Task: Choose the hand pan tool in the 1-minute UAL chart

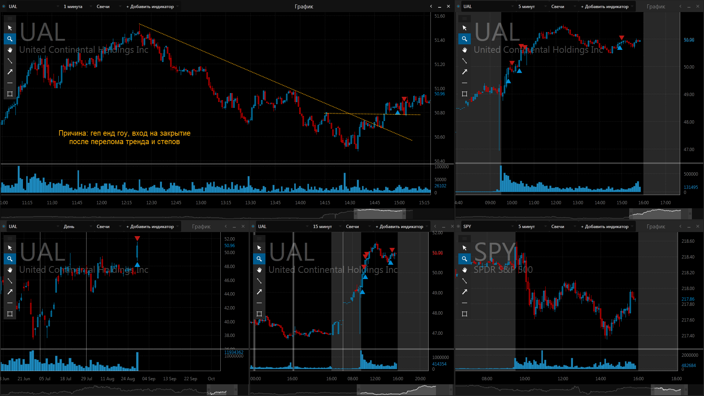Action: pos(10,50)
